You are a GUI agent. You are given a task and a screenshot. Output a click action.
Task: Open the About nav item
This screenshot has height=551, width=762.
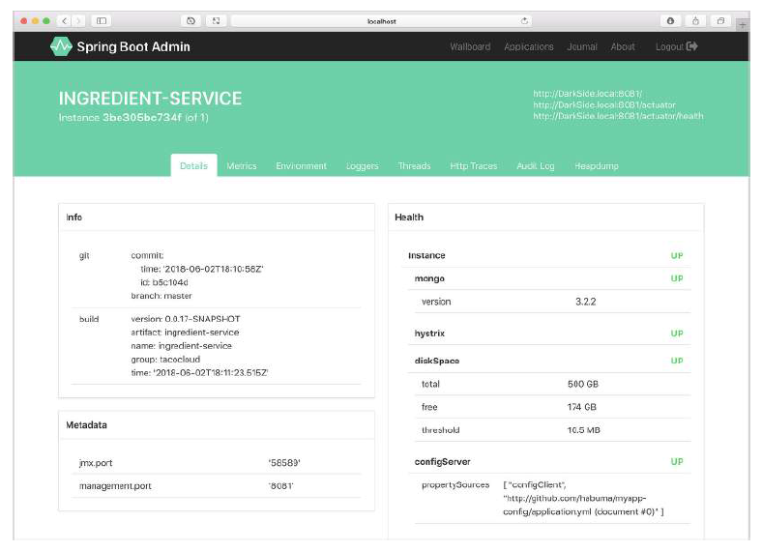(x=623, y=46)
